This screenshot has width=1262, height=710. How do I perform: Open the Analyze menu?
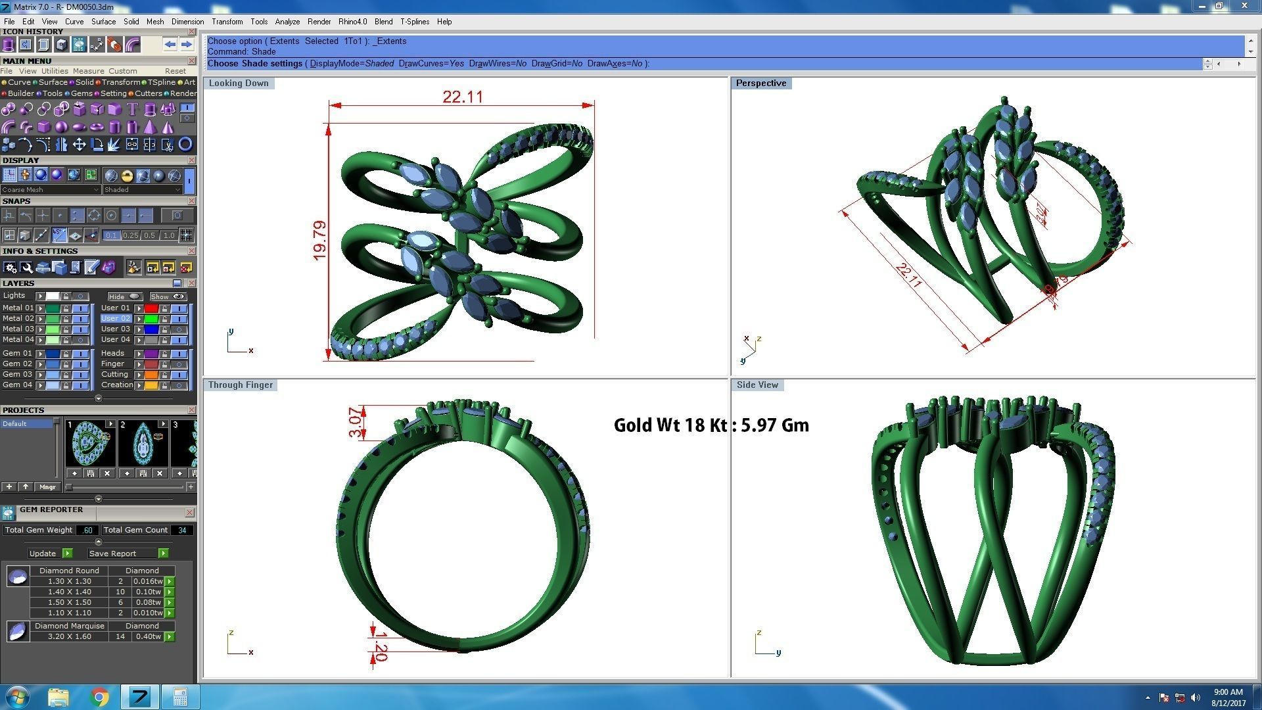point(287,22)
